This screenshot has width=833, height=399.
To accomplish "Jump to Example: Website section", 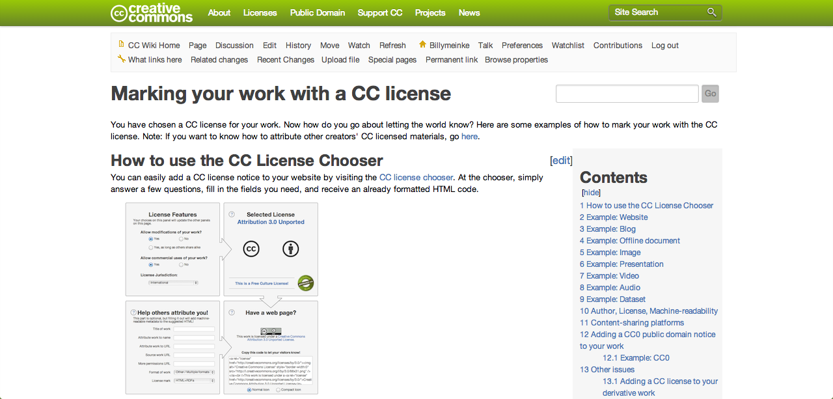I will 614,217.
